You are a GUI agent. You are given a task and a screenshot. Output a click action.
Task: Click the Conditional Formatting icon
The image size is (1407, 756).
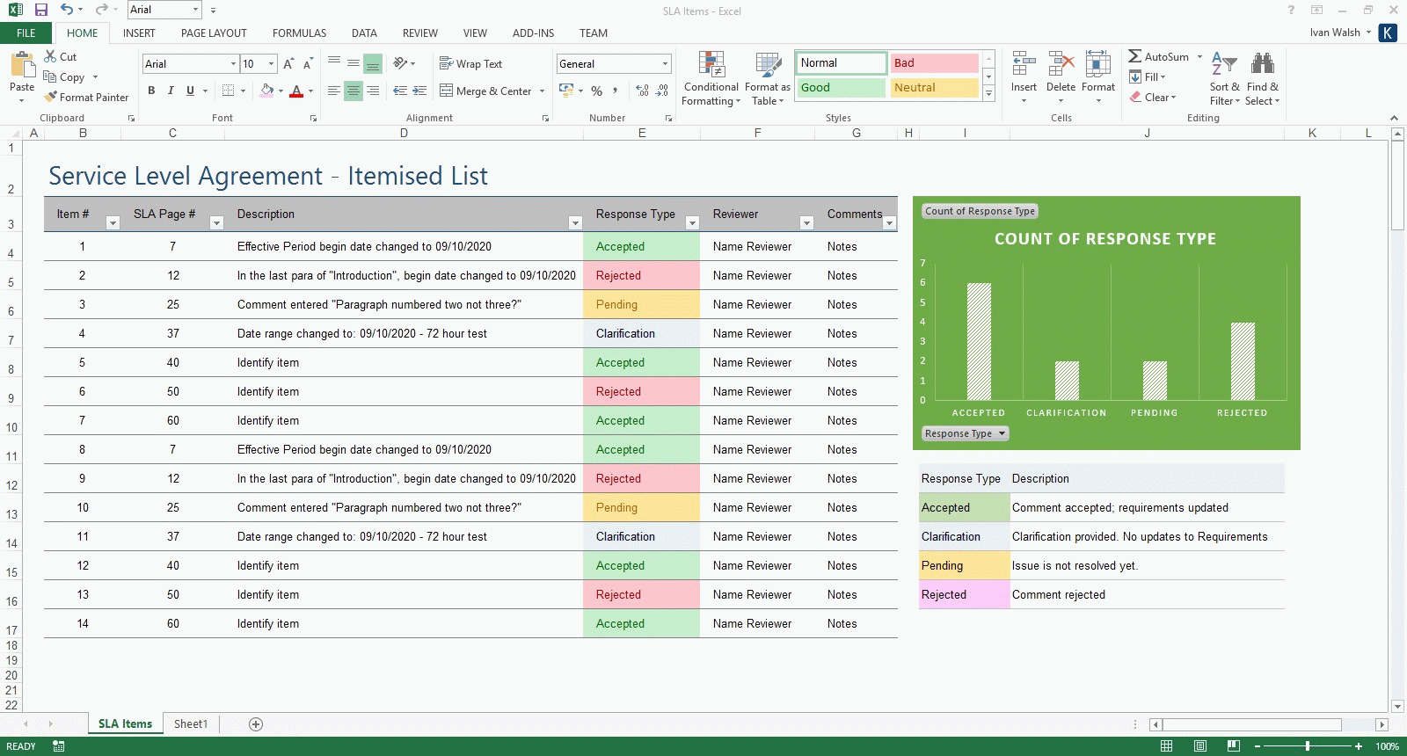click(711, 65)
